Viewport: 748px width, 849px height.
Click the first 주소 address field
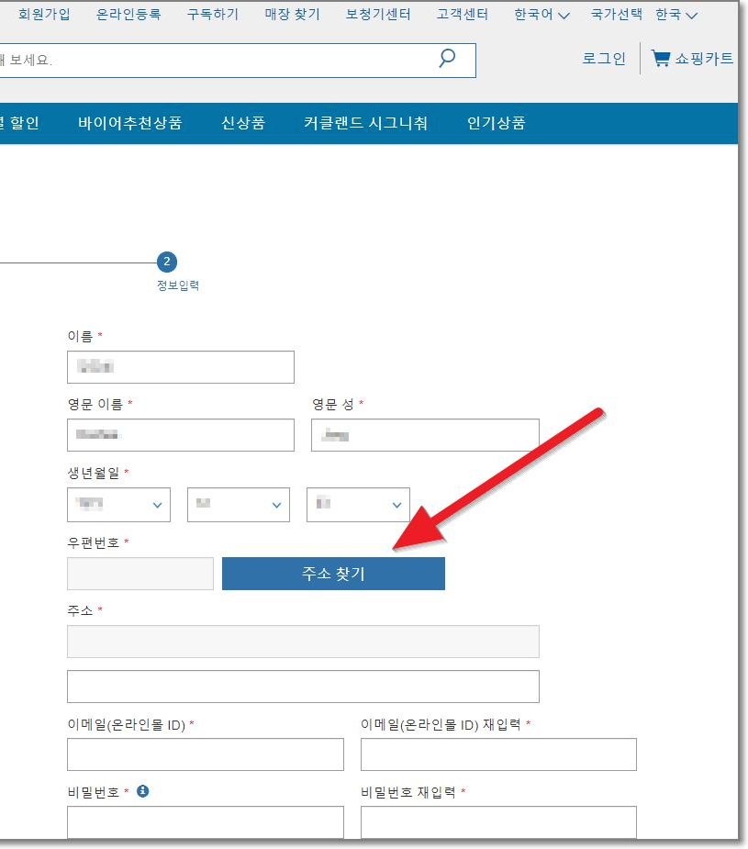[303, 642]
